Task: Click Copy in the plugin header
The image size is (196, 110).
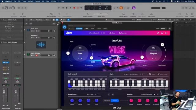Action: pos(86,28)
